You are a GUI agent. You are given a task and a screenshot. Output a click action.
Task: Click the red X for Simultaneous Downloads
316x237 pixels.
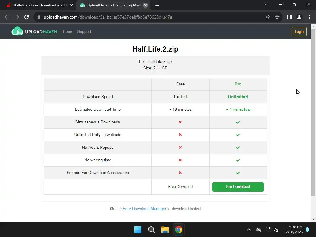pyautogui.click(x=180, y=122)
